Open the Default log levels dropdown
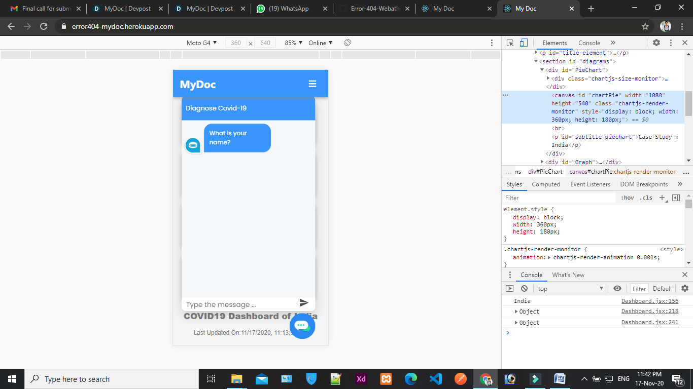The height and width of the screenshot is (389, 693). pyautogui.click(x=662, y=289)
